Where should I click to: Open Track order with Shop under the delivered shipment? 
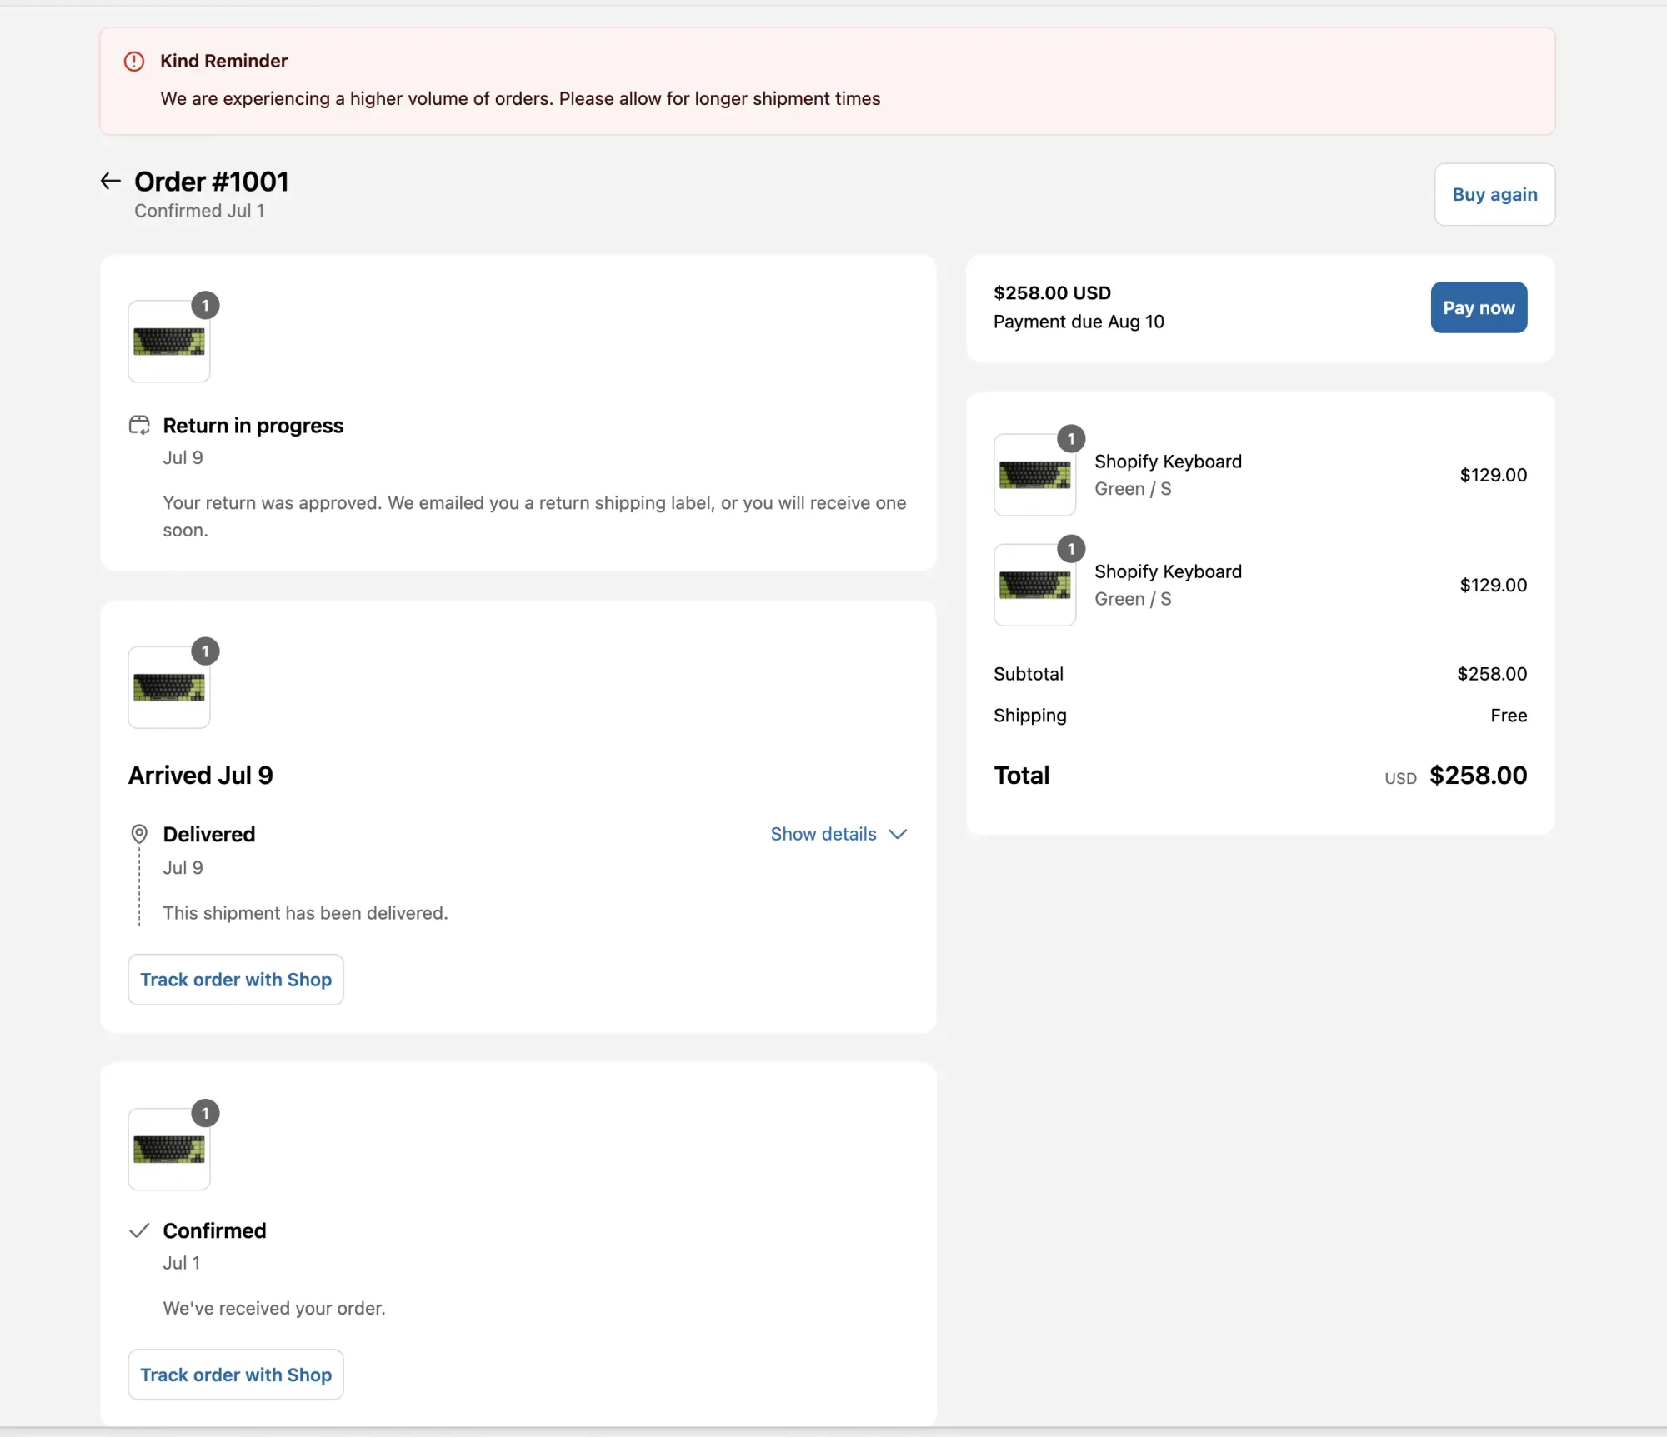[235, 980]
